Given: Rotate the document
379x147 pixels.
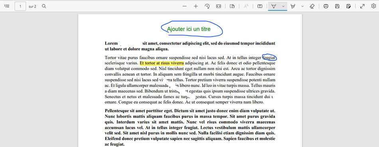Looking at the screenshot, I should [x=207, y=6].
